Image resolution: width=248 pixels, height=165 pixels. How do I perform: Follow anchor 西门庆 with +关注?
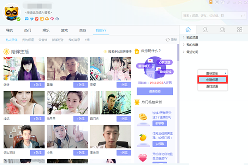pos(124,119)
